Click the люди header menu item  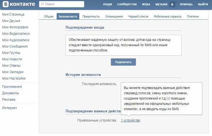click(x=107, y=4)
